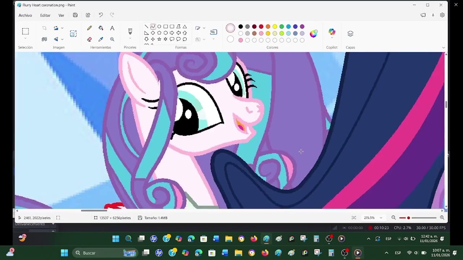
Task: Click the Share icon
Action: [x=88, y=15]
